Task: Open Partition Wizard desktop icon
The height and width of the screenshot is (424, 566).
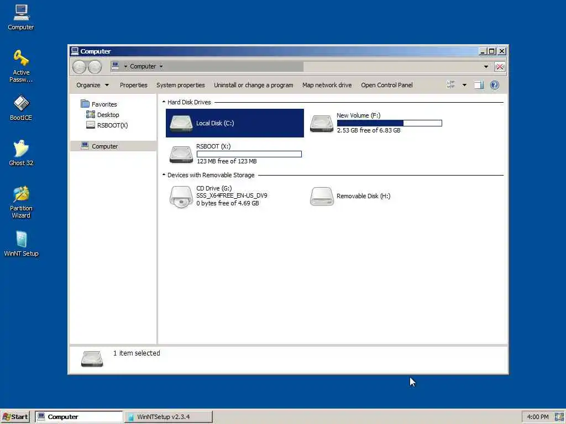Action: 21,202
